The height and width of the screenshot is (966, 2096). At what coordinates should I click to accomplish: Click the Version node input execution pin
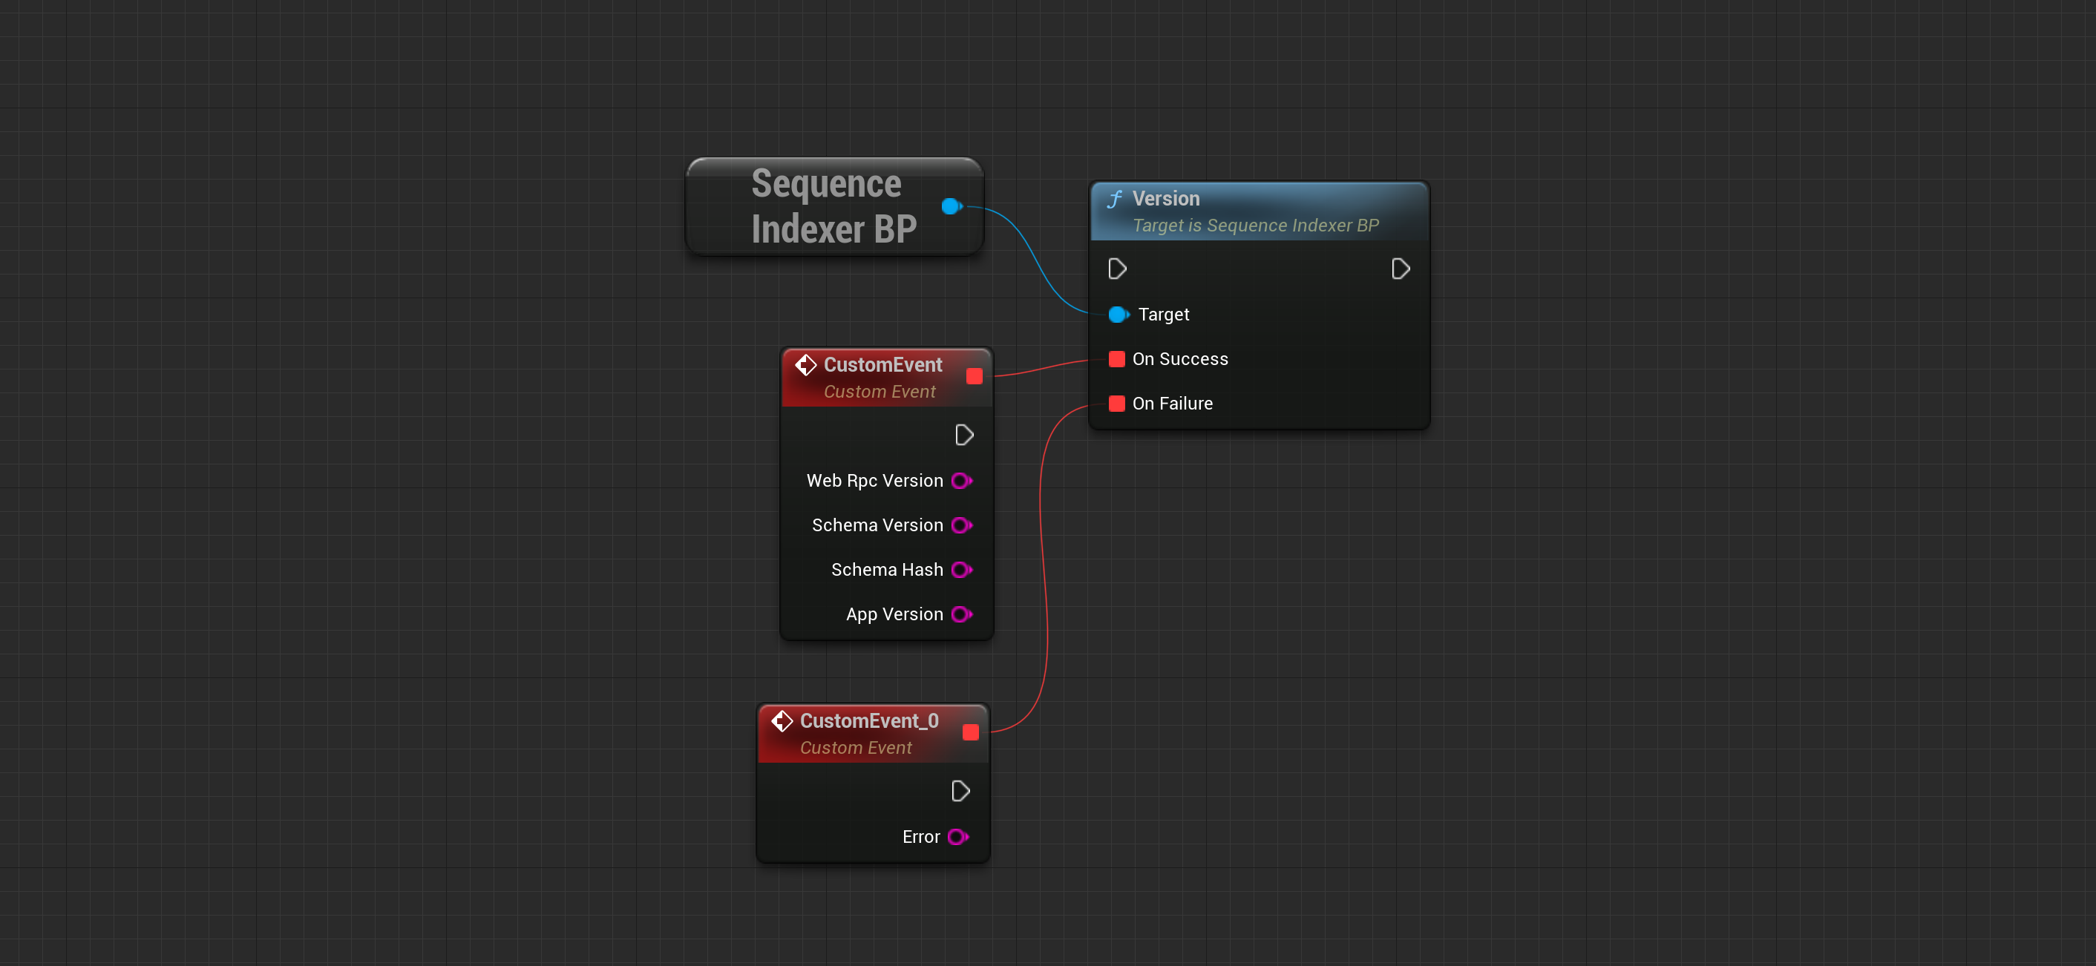(1117, 269)
